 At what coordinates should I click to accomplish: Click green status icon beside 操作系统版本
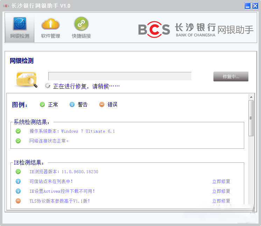click(x=18, y=131)
